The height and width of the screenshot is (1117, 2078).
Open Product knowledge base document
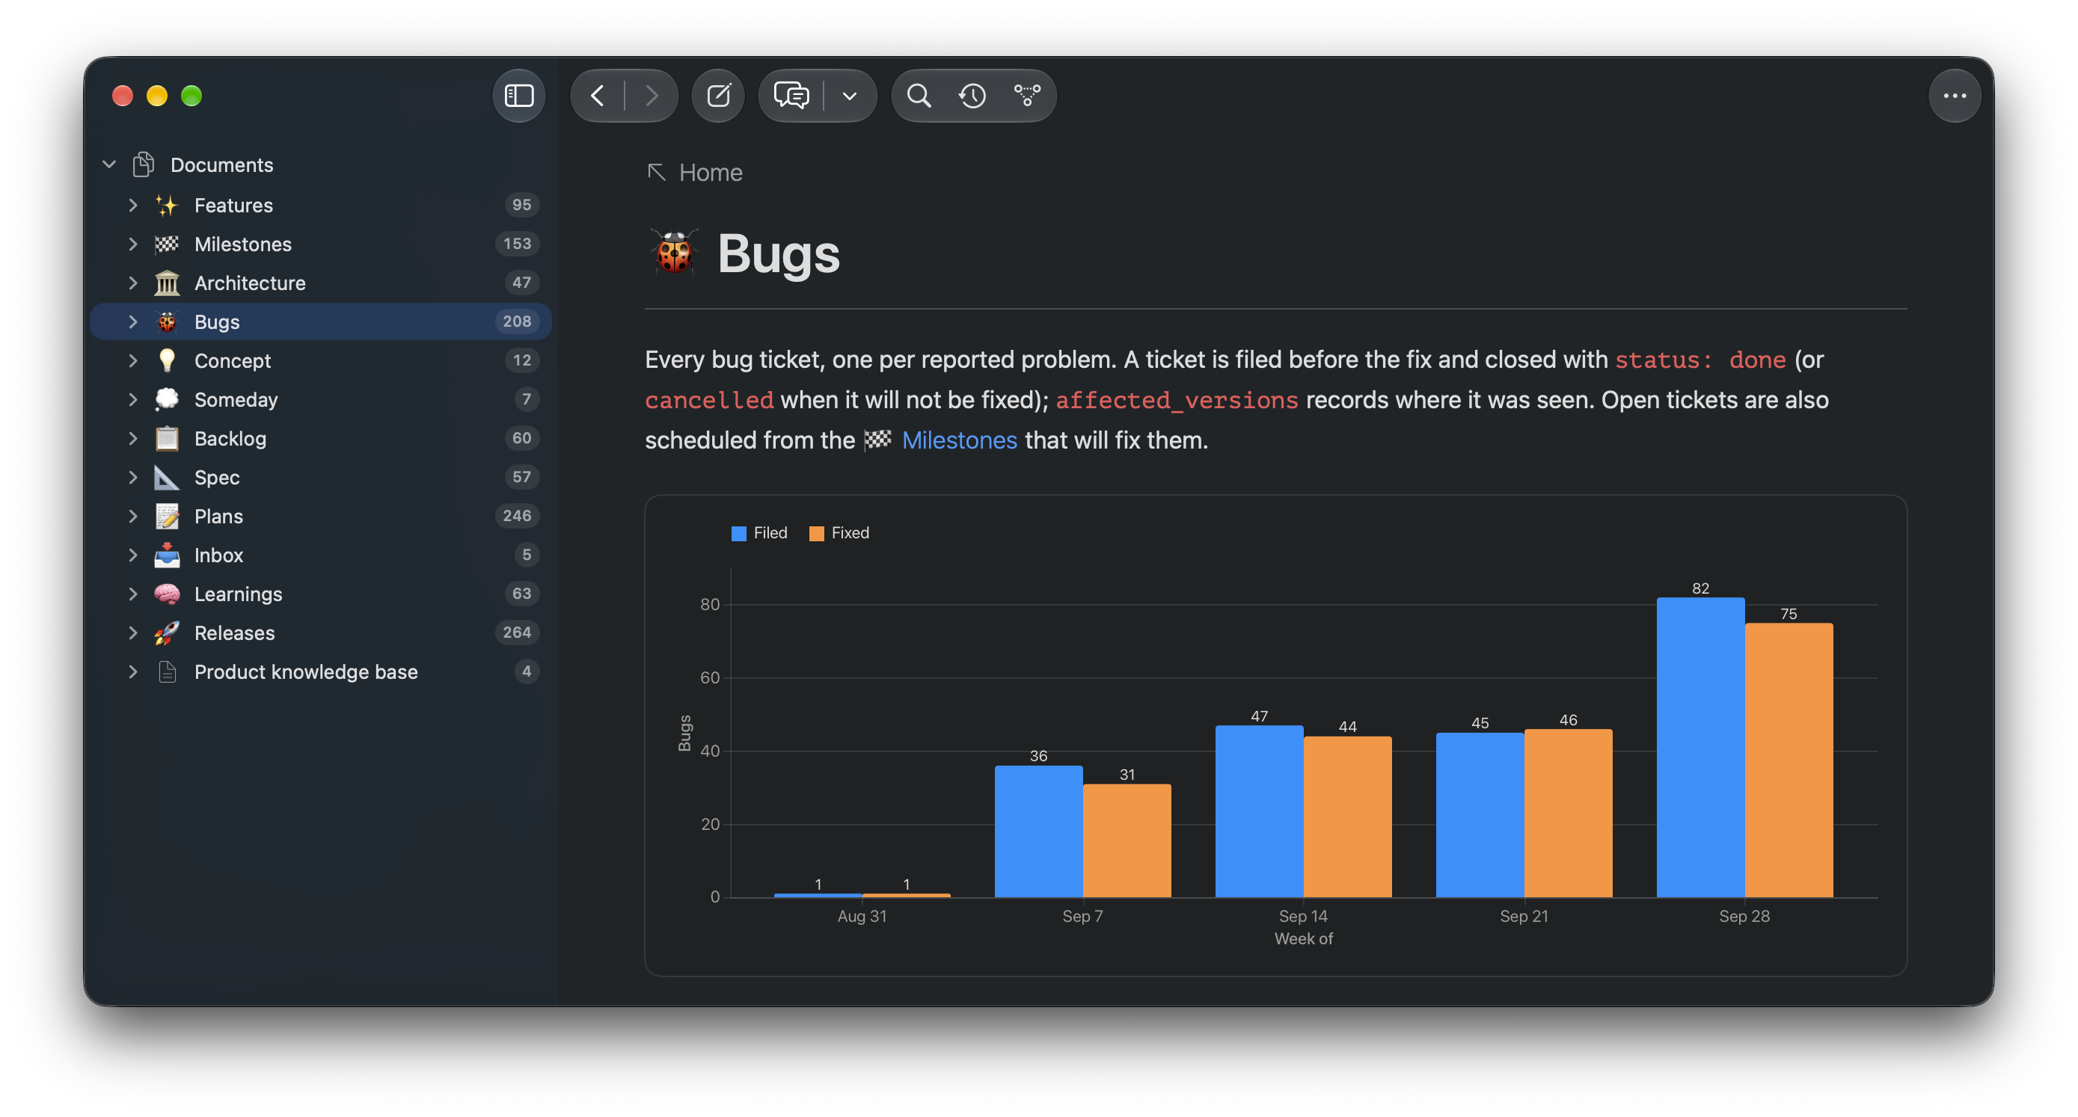(321, 671)
